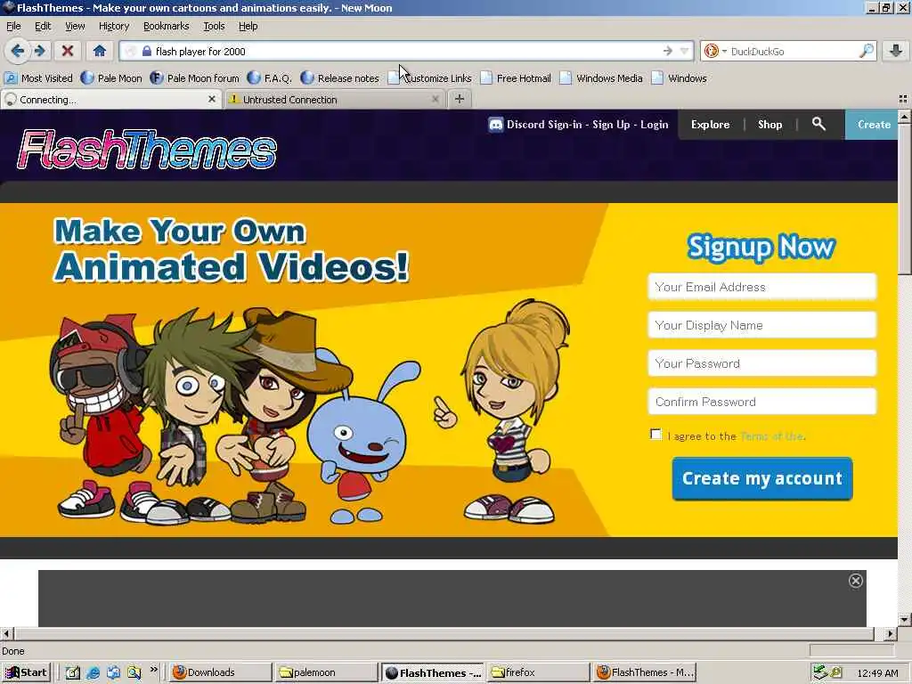Click the search magnifier in search box

866,51
